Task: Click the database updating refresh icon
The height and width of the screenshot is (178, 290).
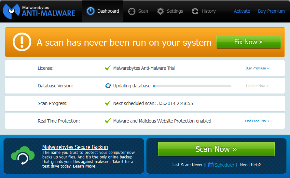Action: coord(108,86)
